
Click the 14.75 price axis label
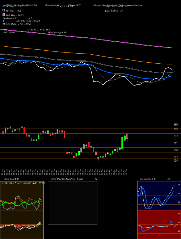(x=176, y=157)
